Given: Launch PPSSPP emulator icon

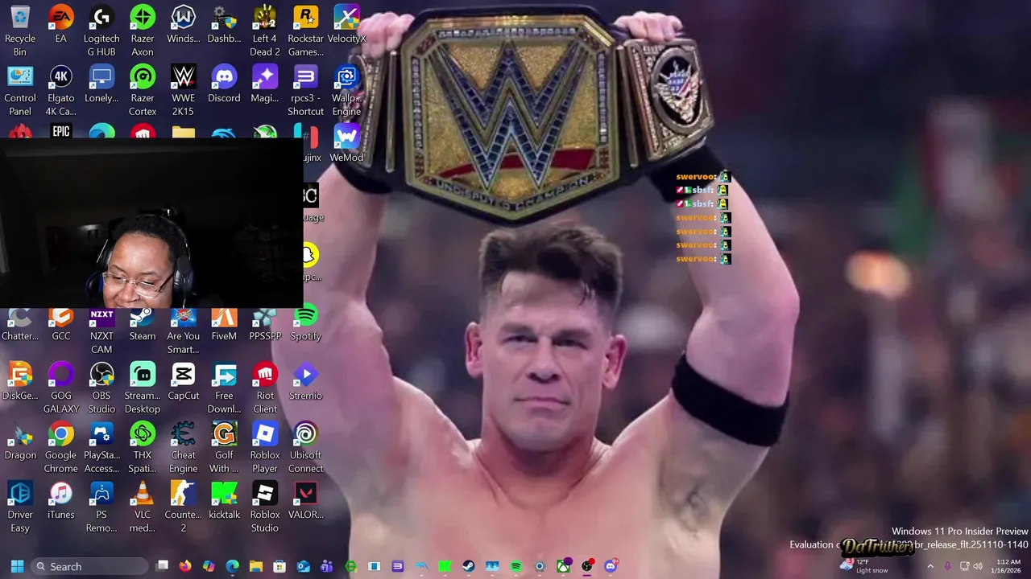Looking at the screenshot, I should pyautogui.click(x=265, y=323).
